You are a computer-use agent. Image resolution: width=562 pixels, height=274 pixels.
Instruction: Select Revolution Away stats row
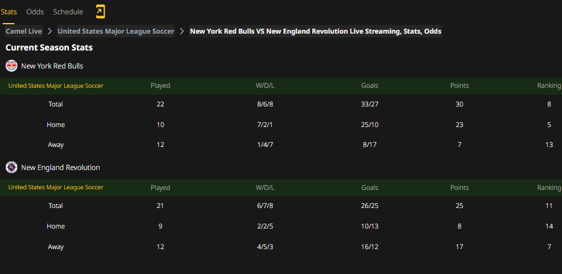(x=281, y=247)
